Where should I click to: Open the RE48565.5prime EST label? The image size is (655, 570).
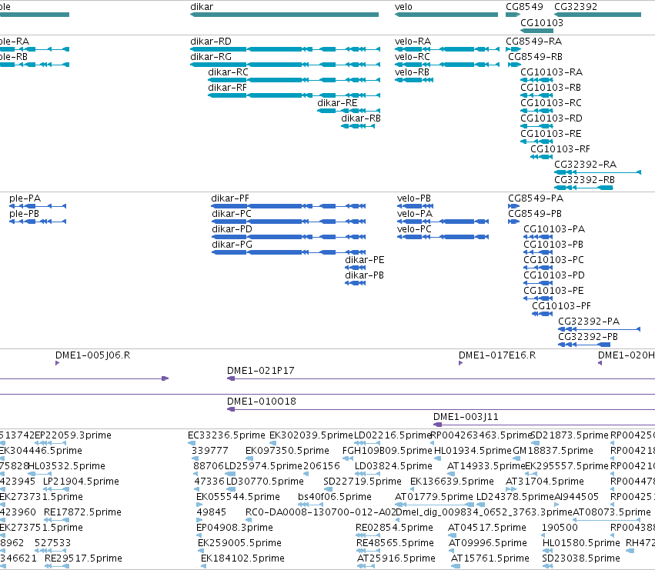pos(395,543)
